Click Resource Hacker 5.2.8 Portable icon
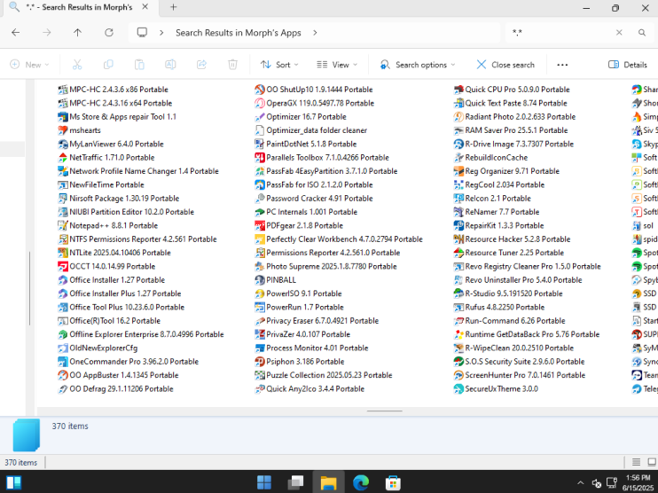The width and height of the screenshot is (658, 493). pos(458,239)
